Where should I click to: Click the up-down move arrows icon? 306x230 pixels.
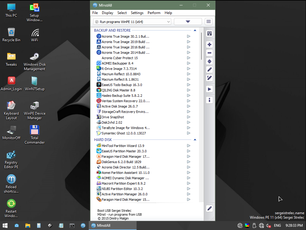pos(209,62)
